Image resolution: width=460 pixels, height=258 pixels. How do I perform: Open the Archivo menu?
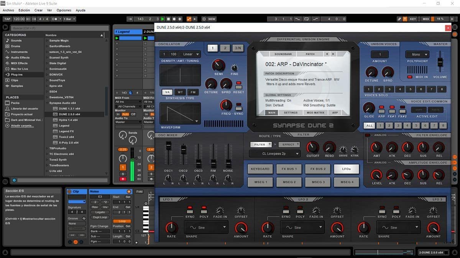point(8,10)
